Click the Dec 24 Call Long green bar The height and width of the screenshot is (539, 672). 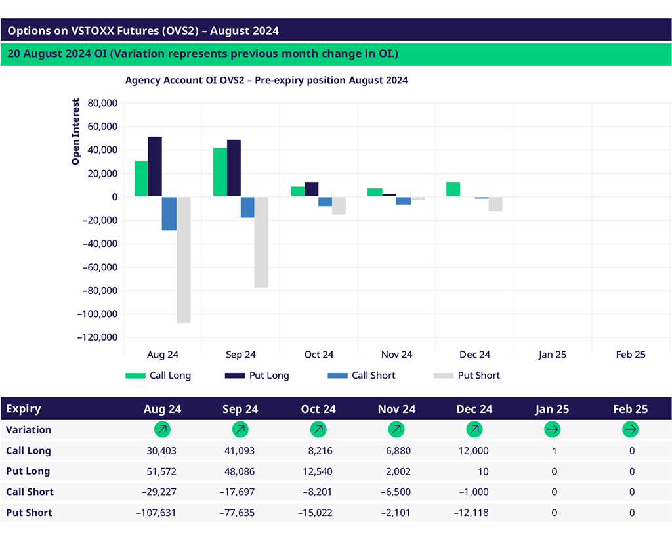pos(453,189)
